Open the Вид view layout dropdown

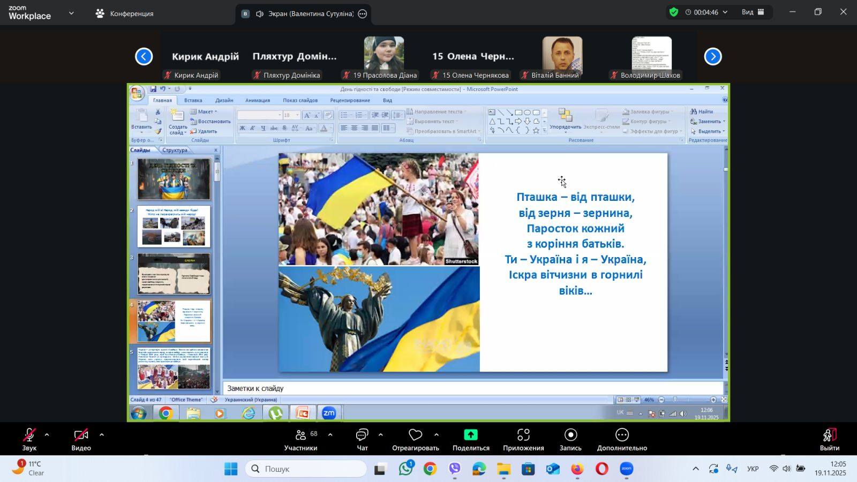coord(753,12)
